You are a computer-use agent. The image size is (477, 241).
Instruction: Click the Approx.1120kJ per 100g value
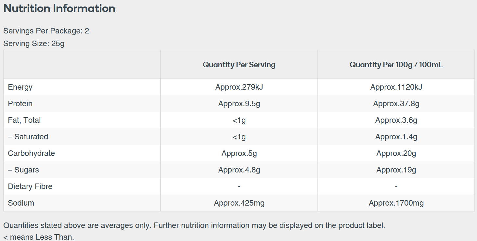[396, 87]
